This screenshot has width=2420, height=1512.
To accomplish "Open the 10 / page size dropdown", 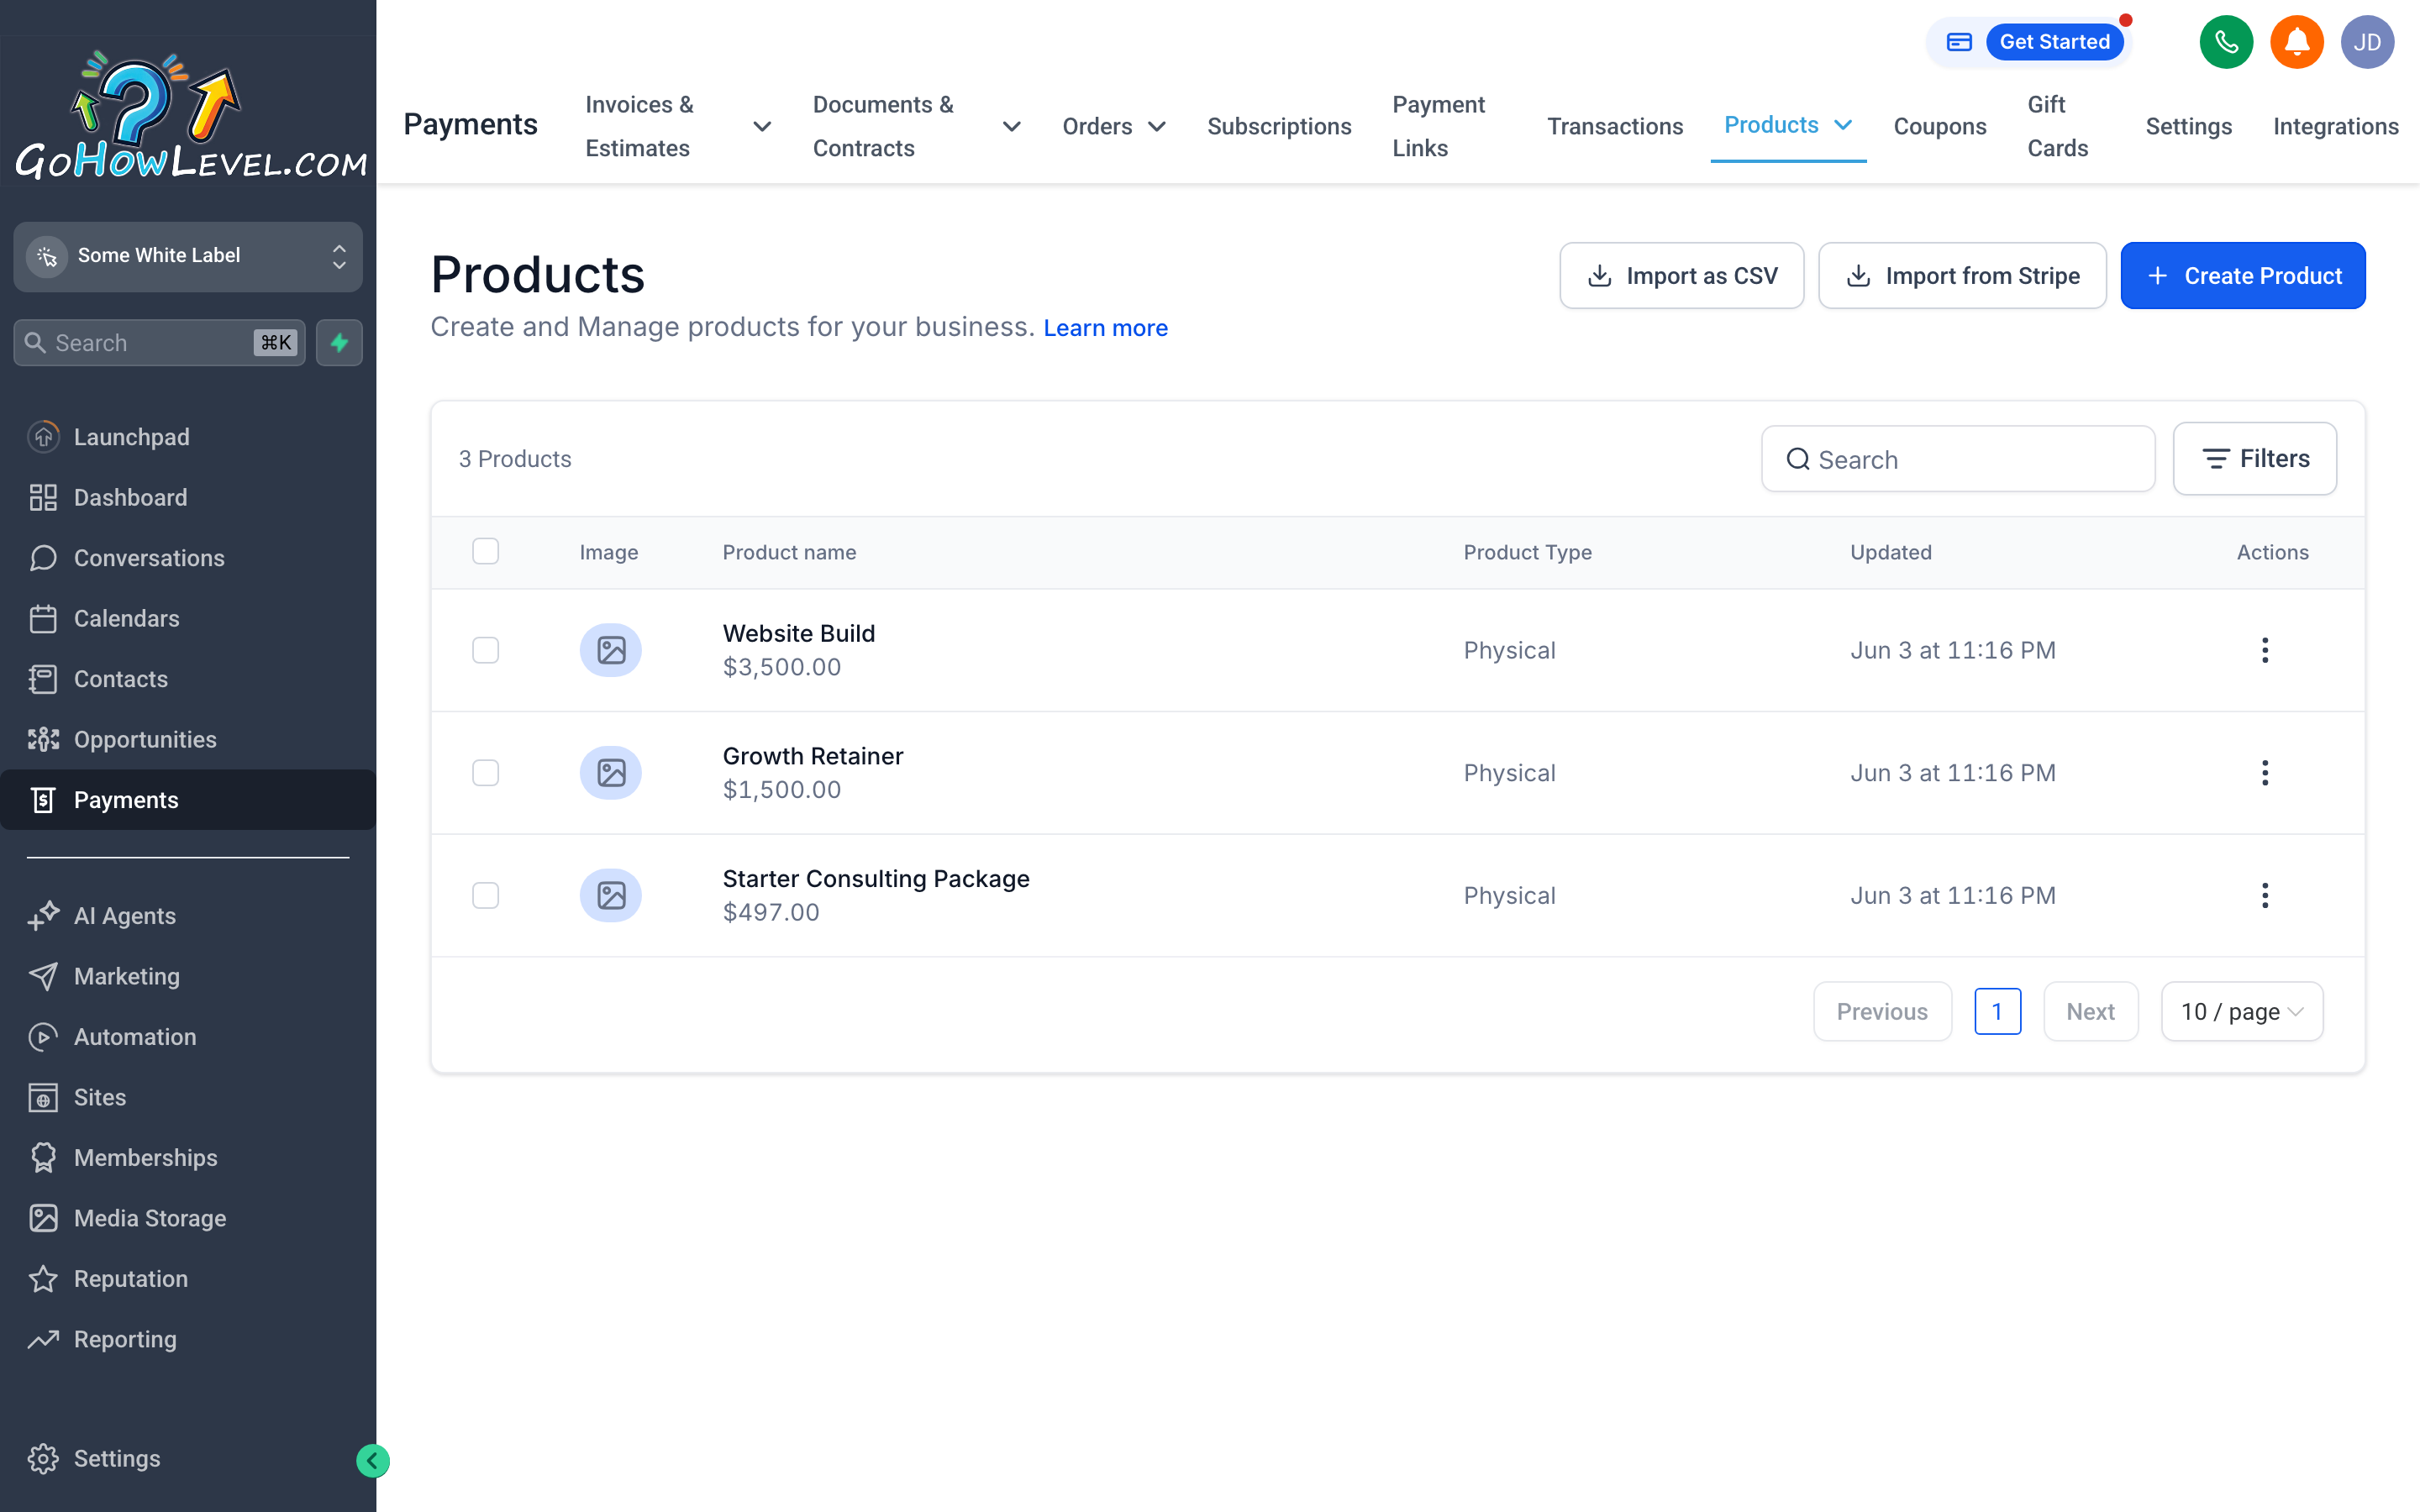I will point(2241,1012).
